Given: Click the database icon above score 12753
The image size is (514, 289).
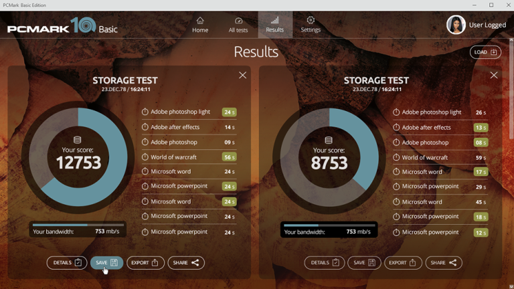Looking at the screenshot, I should [x=78, y=140].
